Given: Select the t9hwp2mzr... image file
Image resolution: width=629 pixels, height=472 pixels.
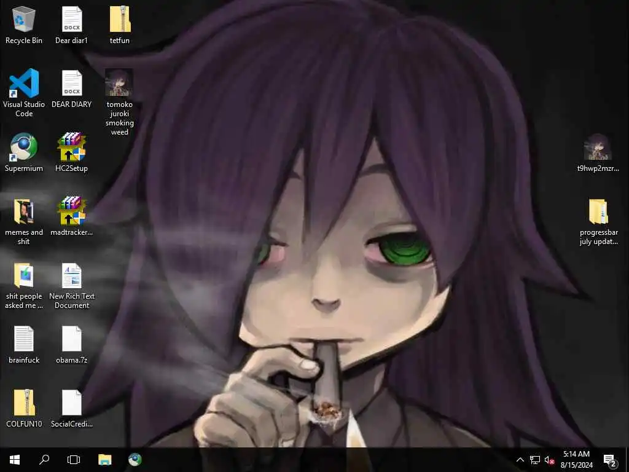Looking at the screenshot, I should 598,152.
